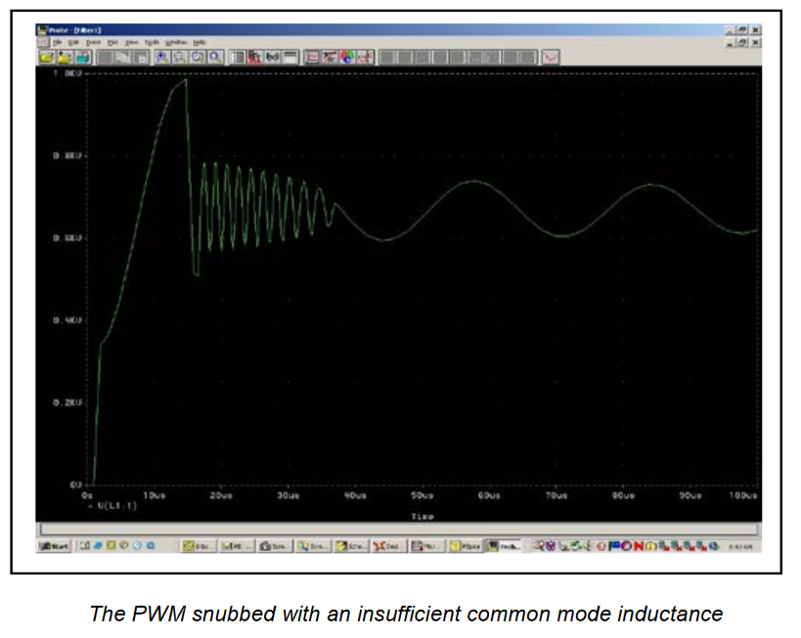801x638 pixels.
Task: Click the Performance Analysis toolbar icon
Action: [x=272, y=58]
